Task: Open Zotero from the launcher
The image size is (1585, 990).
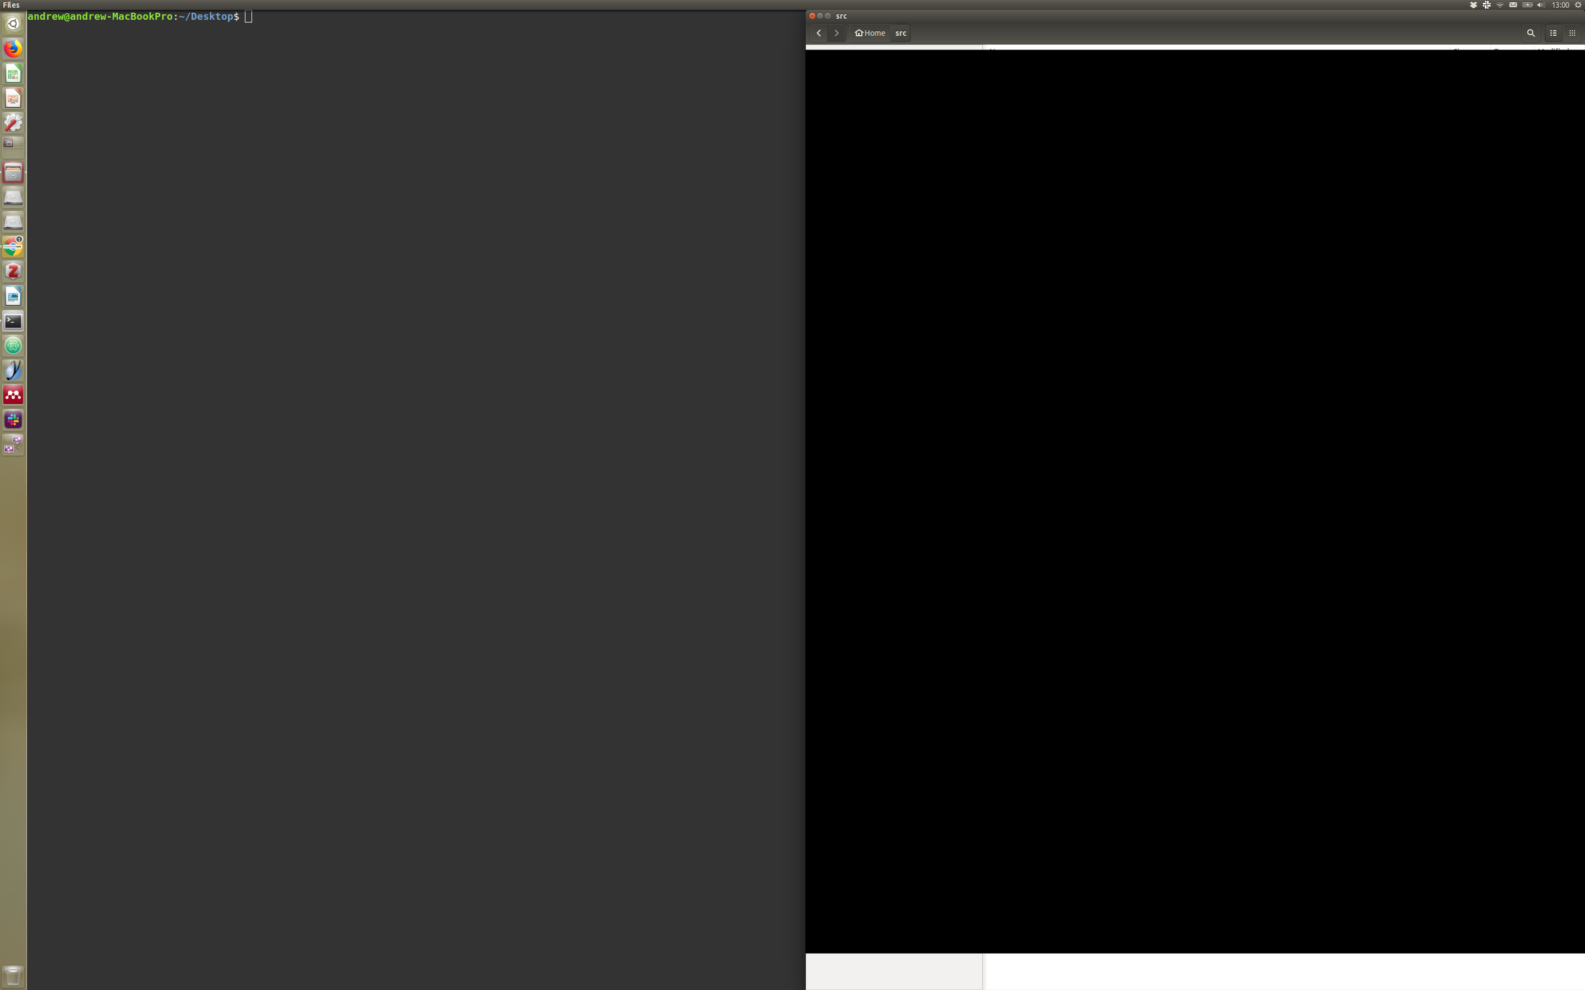Action: tap(13, 271)
